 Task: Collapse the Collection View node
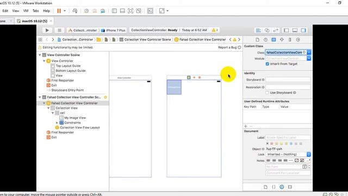coord(48,108)
